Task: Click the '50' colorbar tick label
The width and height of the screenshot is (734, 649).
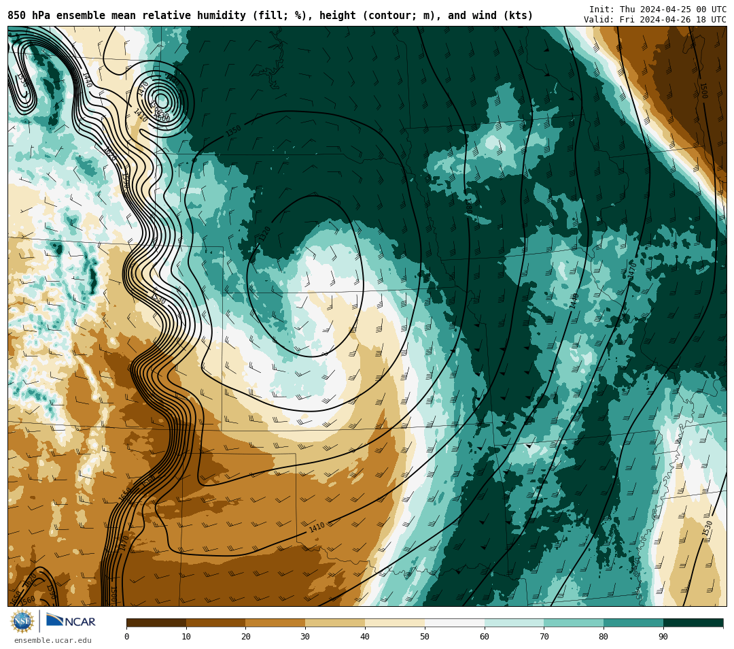Action: click(425, 636)
